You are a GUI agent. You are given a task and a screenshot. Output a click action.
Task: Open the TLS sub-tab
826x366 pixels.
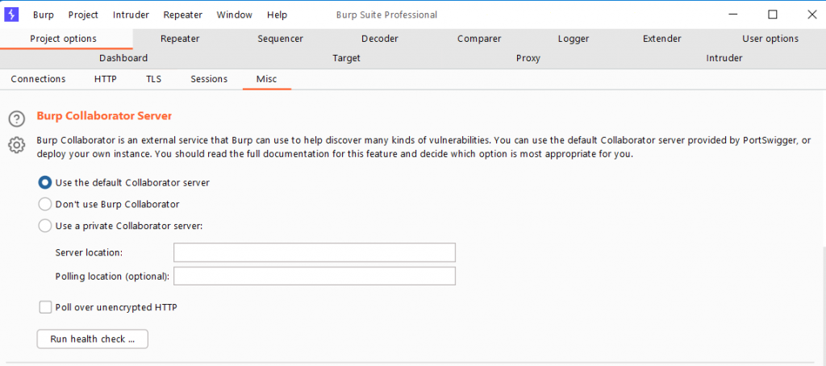(154, 79)
